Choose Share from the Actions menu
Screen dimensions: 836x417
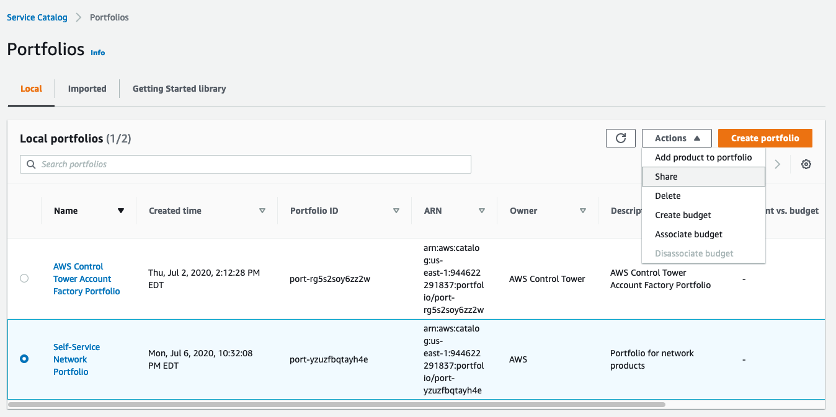[666, 176]
